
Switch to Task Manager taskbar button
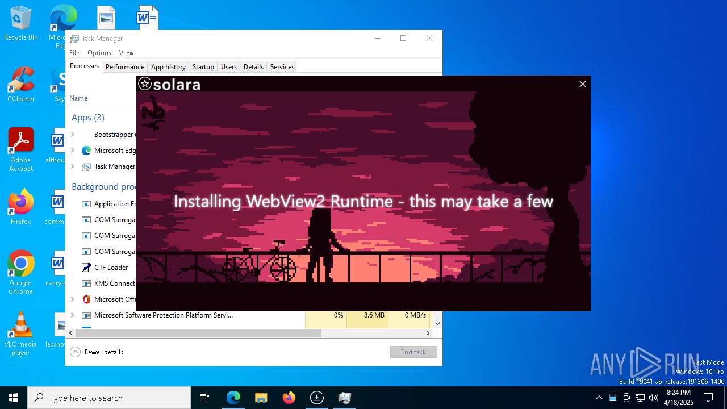click(x=344, y=398)
